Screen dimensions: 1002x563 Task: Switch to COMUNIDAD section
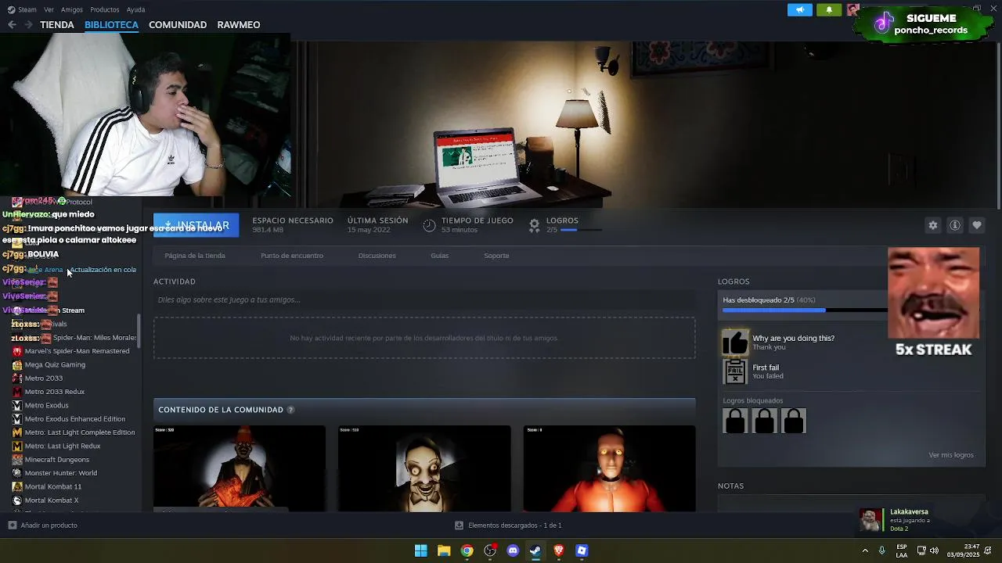coord(178,25)
